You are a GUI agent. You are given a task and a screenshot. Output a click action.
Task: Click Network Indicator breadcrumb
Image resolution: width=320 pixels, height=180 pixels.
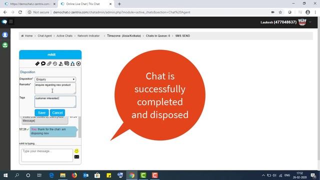[88, 35]
